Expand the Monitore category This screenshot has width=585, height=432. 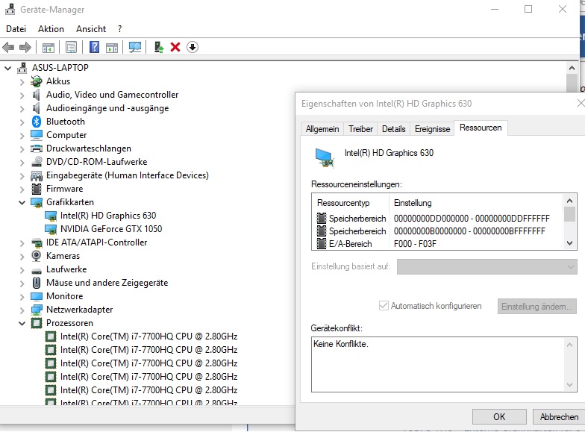[x=22, y=297]
